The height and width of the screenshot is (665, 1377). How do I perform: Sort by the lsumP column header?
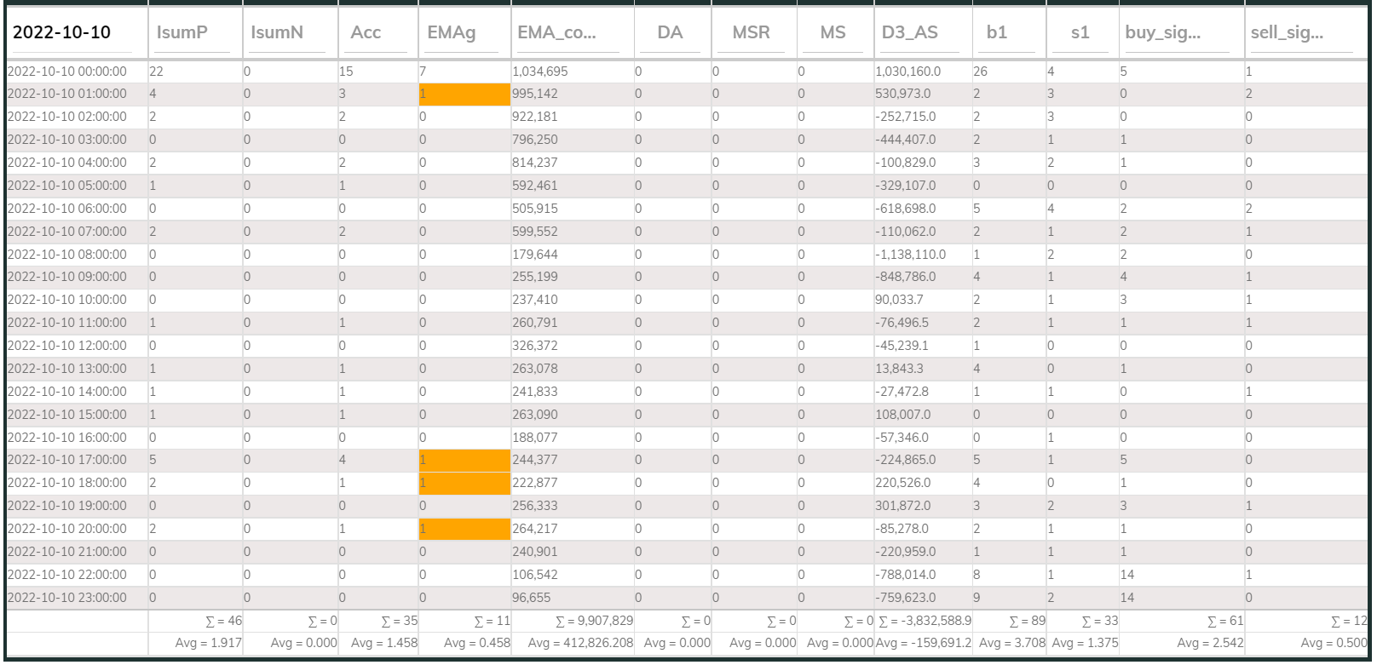tap(182, 32)
